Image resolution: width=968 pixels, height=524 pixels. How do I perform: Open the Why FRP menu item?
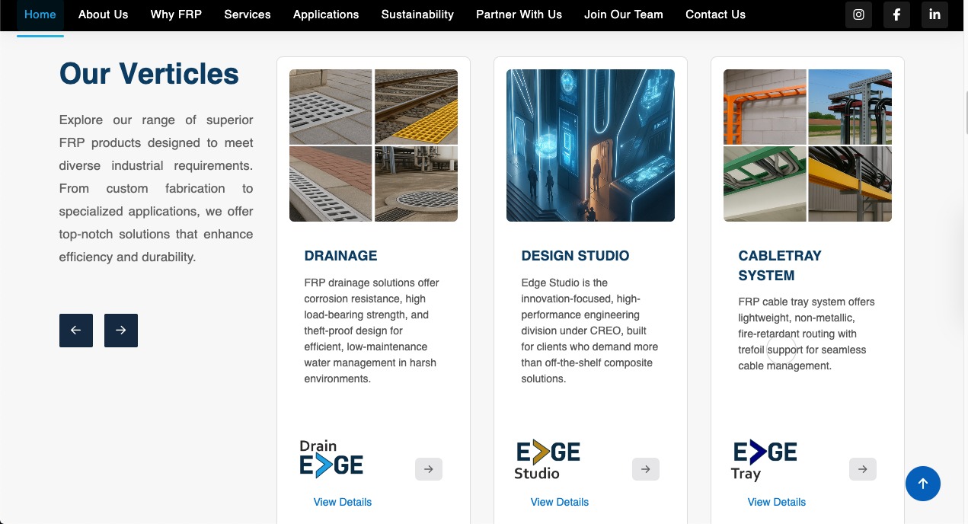point(176,14)
